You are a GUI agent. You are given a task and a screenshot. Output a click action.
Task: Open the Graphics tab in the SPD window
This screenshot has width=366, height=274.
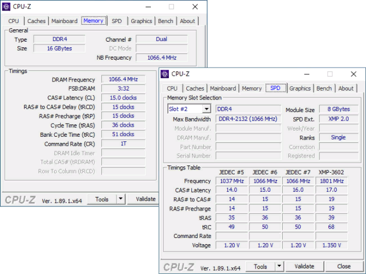300,88
